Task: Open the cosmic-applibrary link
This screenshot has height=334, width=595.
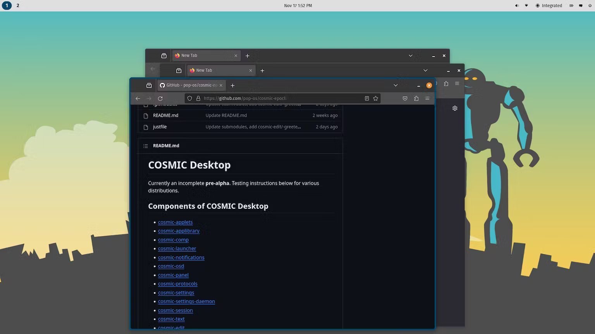Action: pyautogui.click(x=179, y=231)
